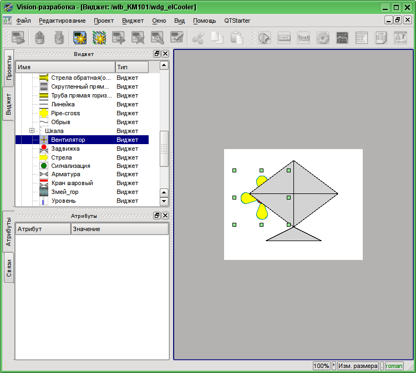The width and height of the screenshot is (416, 373).
Task: Click the Значение column header
Action: [x=119, y=229]
